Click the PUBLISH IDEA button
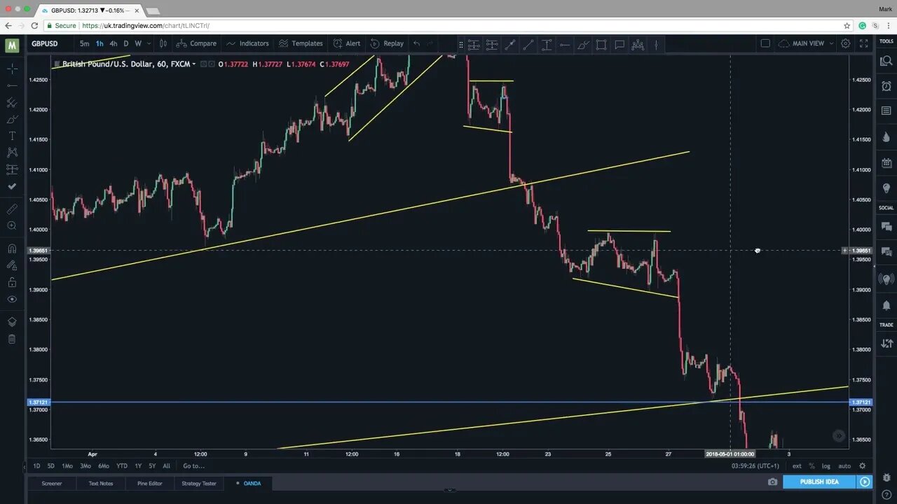This screenshot has width=897, height=504. tap(819, 482)
